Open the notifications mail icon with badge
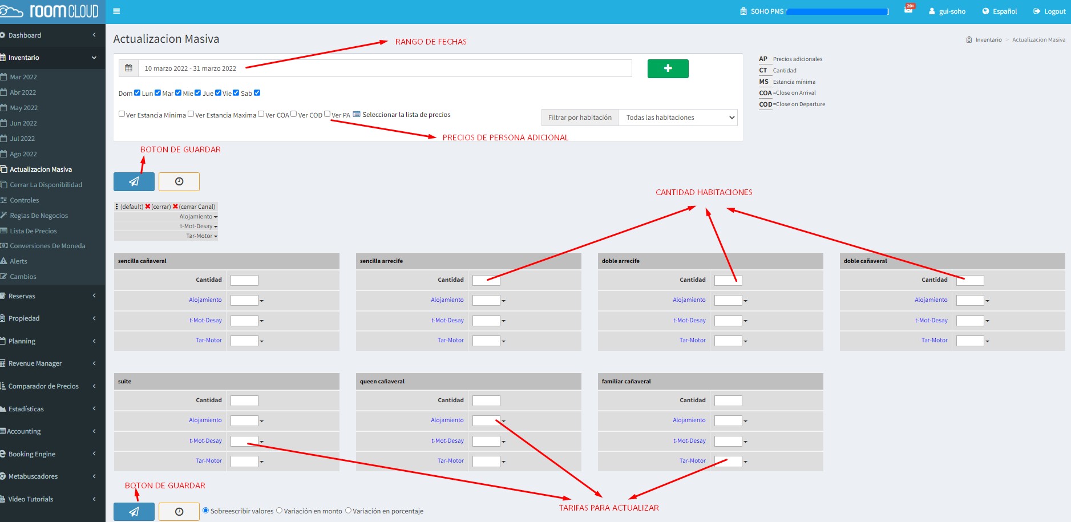The width and height of the screenshot is (1071, 522). click(908, 10)
